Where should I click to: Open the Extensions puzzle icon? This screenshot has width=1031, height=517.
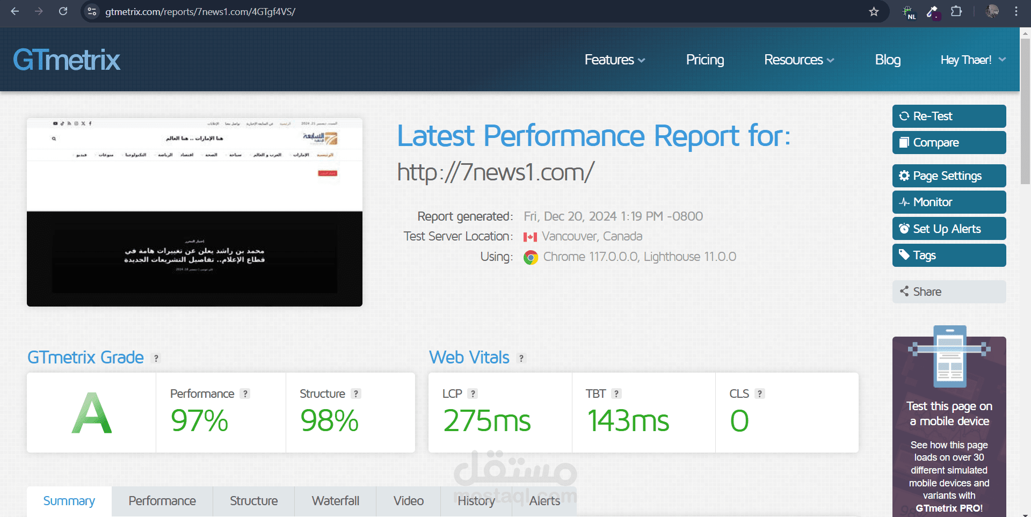(956, 11)
